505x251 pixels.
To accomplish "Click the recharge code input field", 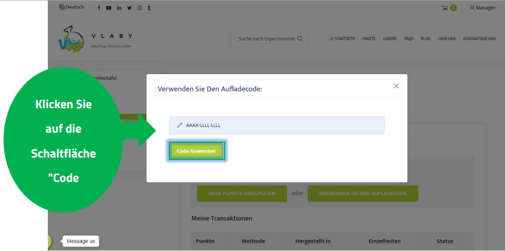I will (x=277, y=125).
